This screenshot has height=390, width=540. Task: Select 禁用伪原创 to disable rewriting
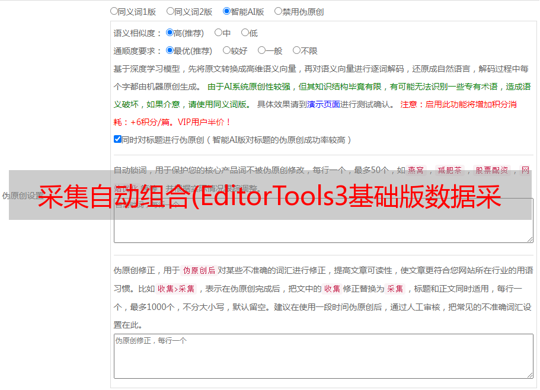[278, 11]
